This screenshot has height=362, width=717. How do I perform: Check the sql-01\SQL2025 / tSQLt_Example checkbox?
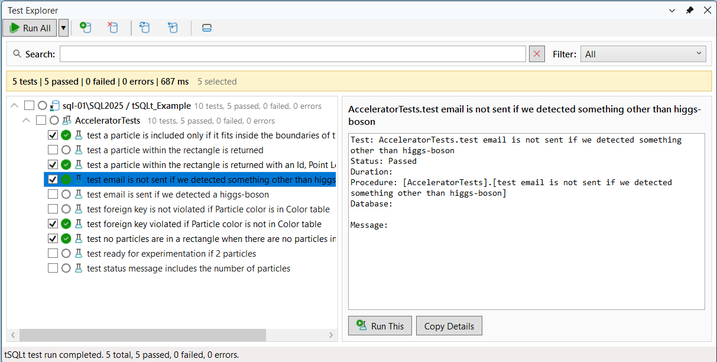click(x=29, y=106)
